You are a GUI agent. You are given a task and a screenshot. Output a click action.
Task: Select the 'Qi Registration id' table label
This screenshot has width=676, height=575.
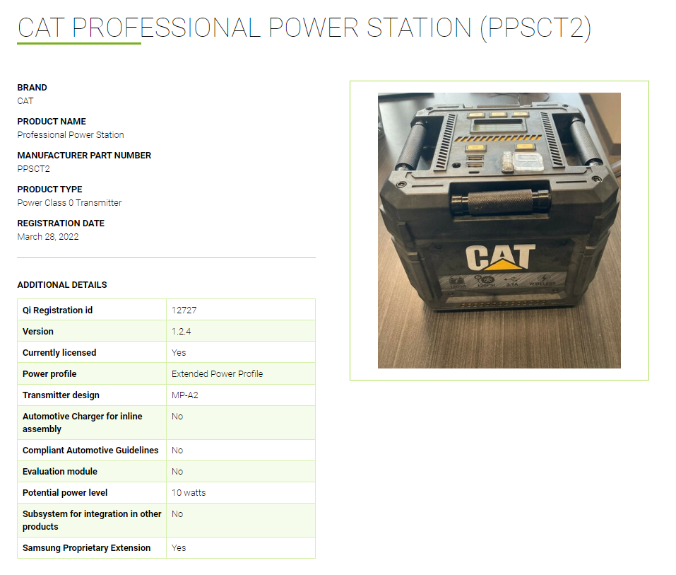pyautogui.click(x=57, y=310)
